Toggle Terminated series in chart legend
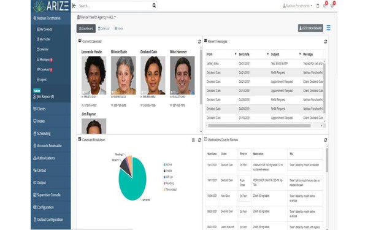Viewport: 368px width, 230px height. [170, 190]
